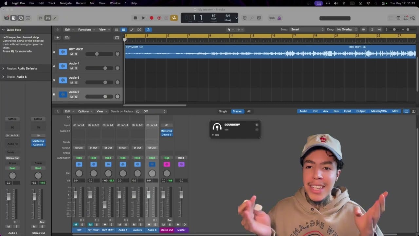Toggle the count-in 1234 button
Viewport: 419px width, 236px height.
(x=272, y=18)
